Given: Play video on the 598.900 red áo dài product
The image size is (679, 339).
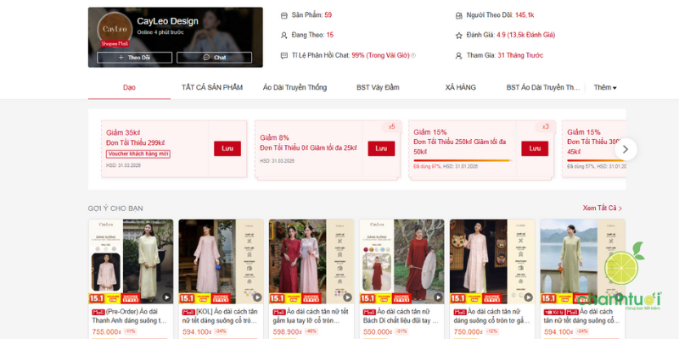Looking at the screenshot, I should coord(346,297).
